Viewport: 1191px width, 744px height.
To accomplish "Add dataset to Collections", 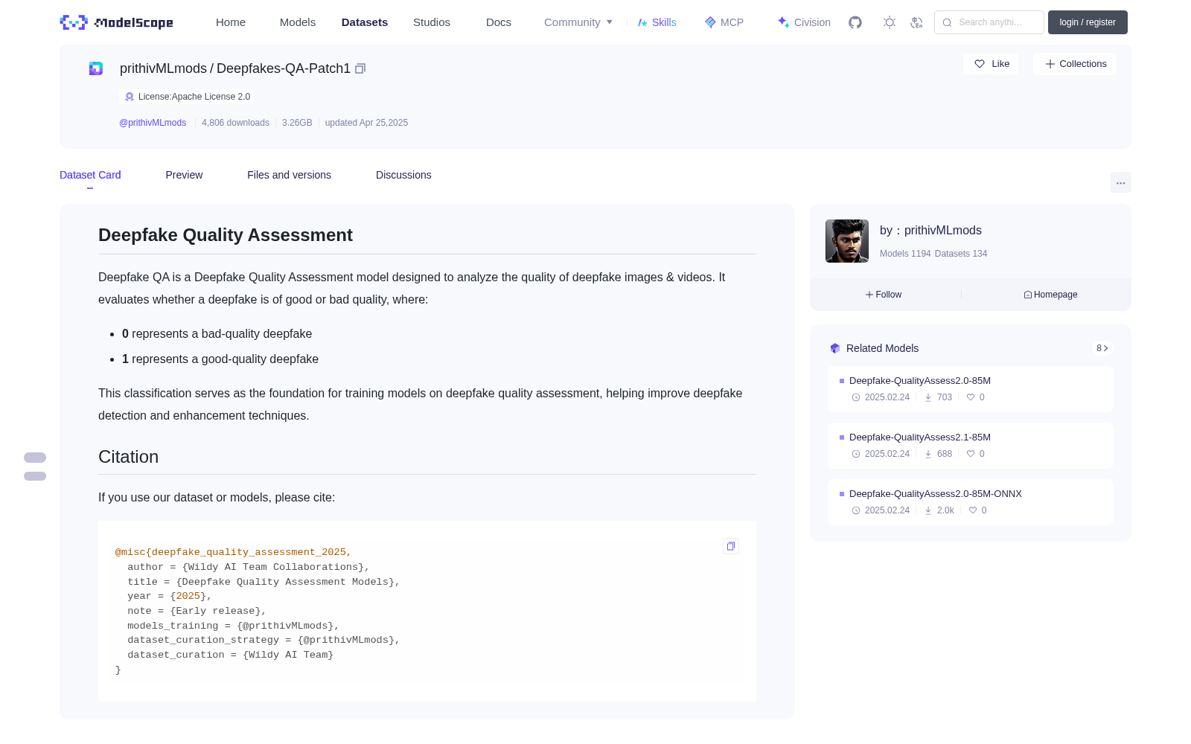I will pos(1075,64).
